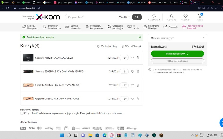The height and width of the screenshot is (139, 223).
Task: Dismiss the product removed notification
Action: [140, 37]
